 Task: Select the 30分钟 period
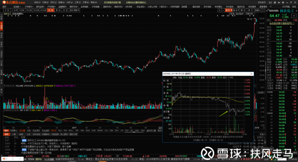(36, 10)
